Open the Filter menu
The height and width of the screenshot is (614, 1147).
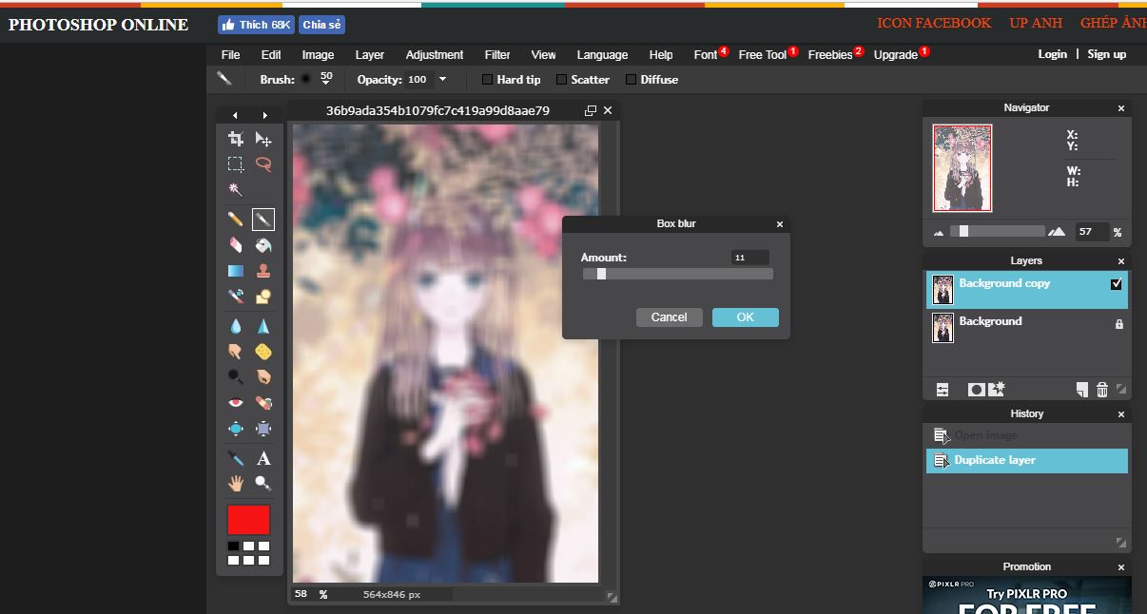point(496,55)
